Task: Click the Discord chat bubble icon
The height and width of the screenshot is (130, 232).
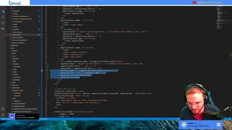Action: click(219, 125)
